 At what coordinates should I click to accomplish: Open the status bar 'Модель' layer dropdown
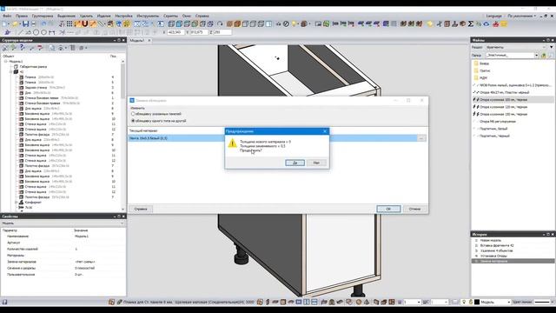(x=509, y=302)
